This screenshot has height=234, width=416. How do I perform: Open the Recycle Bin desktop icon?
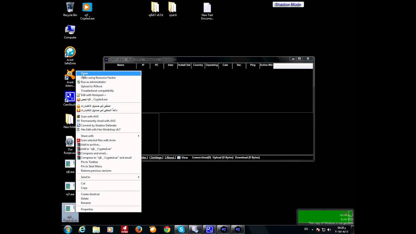70,9
